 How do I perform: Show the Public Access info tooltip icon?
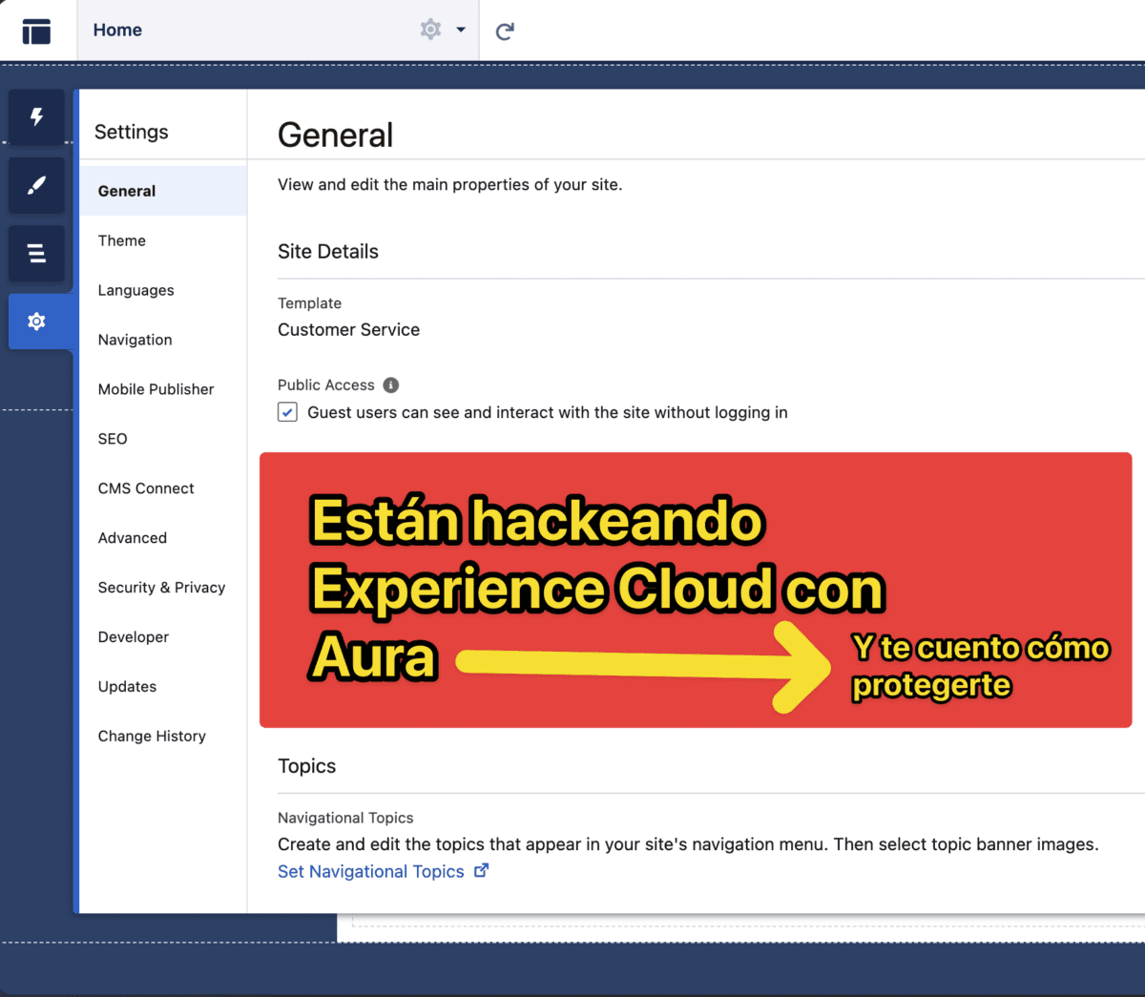coord(391,385)
